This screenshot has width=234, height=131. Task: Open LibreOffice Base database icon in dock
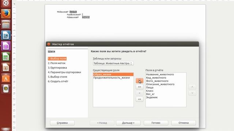pyautogui.click(x=6, y=46)
